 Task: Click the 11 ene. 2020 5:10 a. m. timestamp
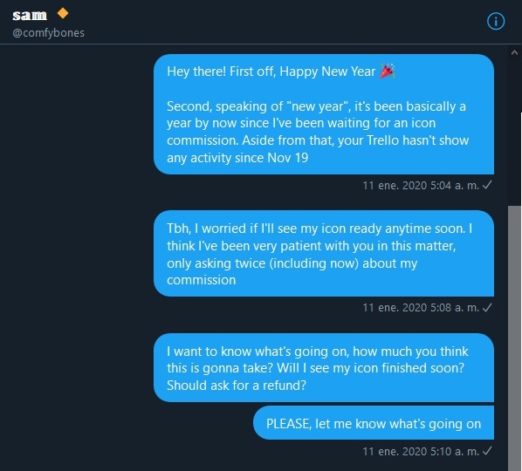pyautogui.click(x=421, y=452)
